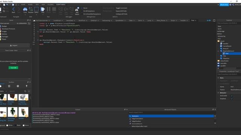Open the Toolbox Creations lightbulb tab
This screenshot has width=241, height=135.
pos(27,86)
